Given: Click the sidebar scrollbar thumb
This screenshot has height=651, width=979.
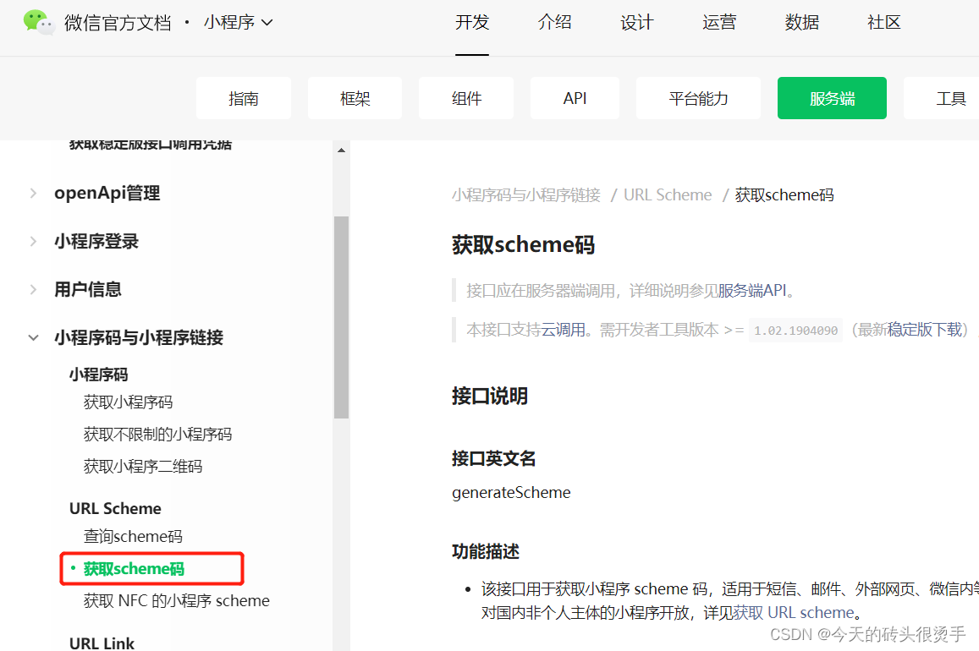Looking at the screenshot, I should pyautogui.click(x=341, y=317).
